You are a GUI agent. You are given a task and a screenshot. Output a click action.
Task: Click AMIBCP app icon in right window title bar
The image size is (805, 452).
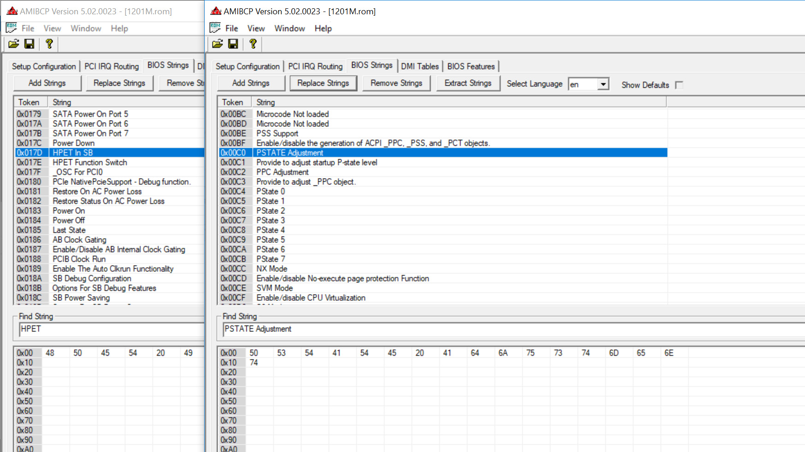216,11
